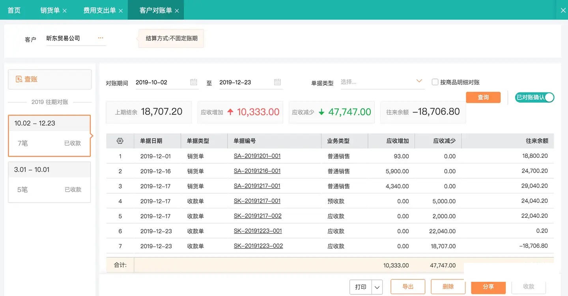Image resolution: width=568 pixels, height=296 pixels.
Task: Close the 费用支出单 tab
Action: click(121, 11)
